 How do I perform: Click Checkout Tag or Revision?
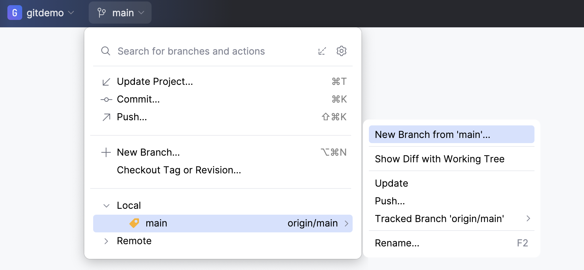[x=179, y=170]
